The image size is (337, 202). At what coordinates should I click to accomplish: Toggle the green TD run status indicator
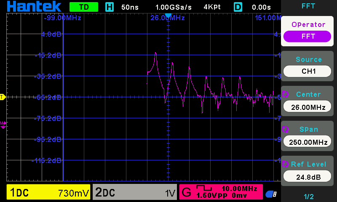[x=83, y=7]
